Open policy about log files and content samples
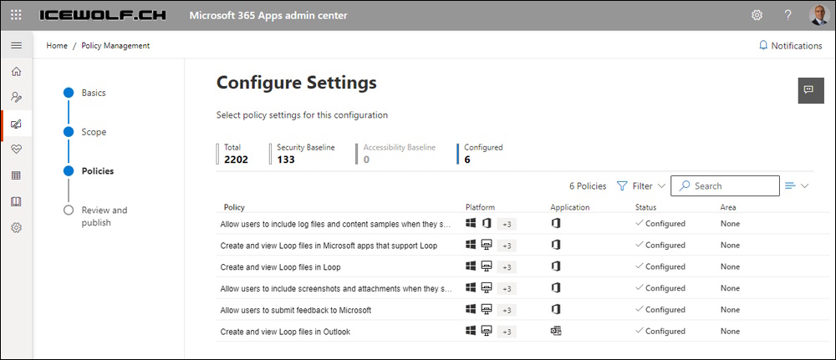This screenshot has height=360, width=836. coord(336,224)
